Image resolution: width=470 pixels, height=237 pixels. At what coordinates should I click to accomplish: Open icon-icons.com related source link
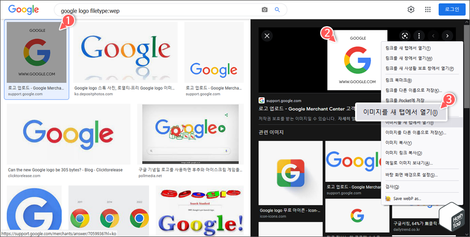[272, 216]
